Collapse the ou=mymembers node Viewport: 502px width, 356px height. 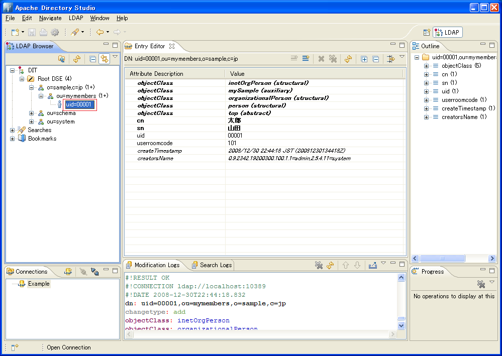(x=41, y=96)
